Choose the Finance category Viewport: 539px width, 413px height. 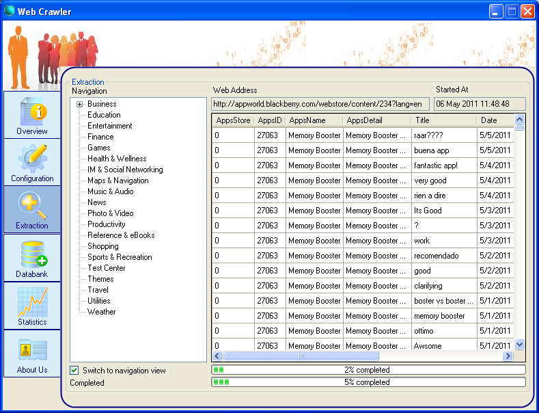point(100,137)
